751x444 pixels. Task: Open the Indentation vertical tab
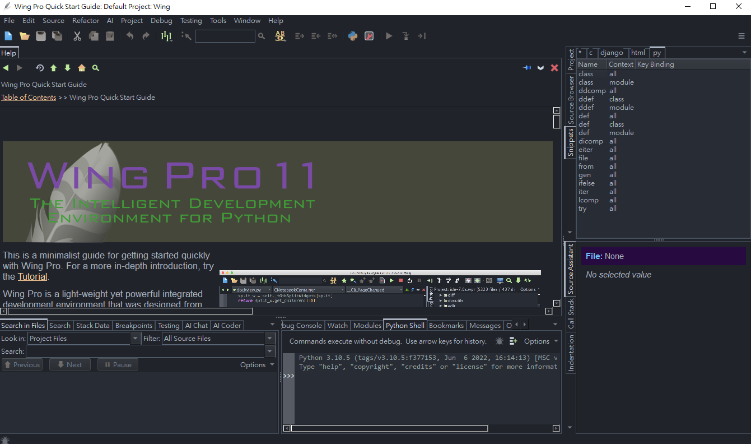pos(571,353)
